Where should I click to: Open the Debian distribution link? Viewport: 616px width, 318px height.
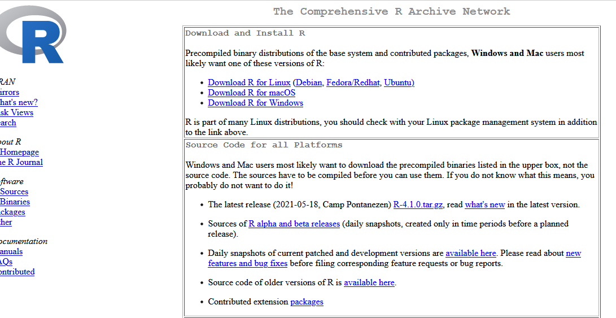point(309,82)
